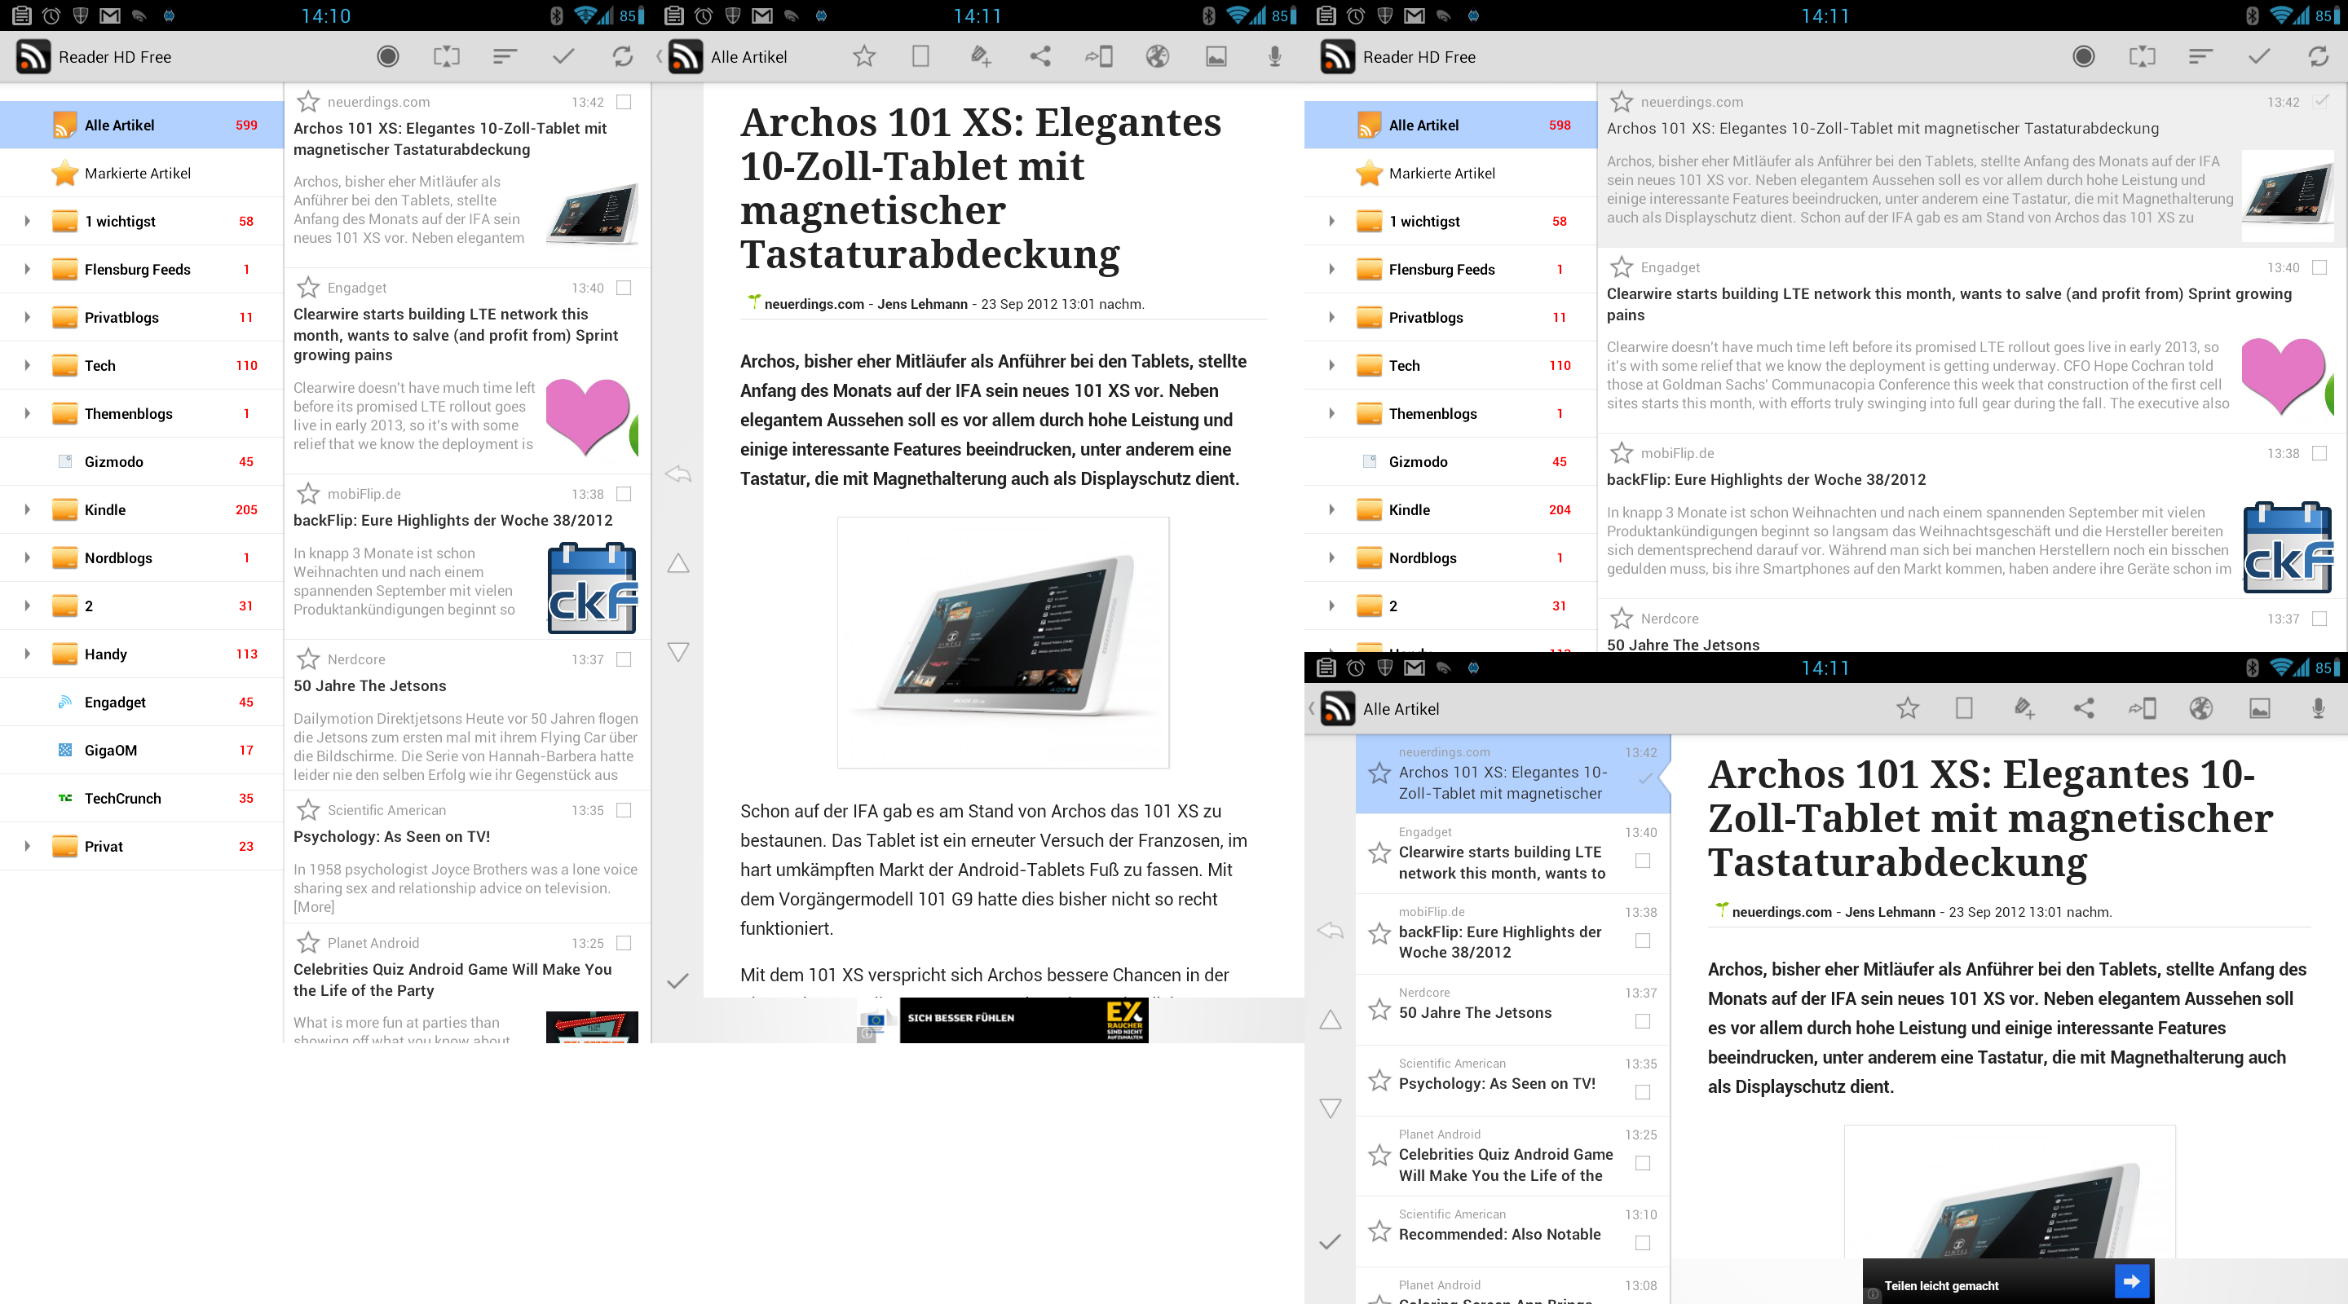Screen dimensions: 2348x1304
Task: Tap fullscreen layout icon in 14:10 list toolbar
Action: [x=447, y=56]
